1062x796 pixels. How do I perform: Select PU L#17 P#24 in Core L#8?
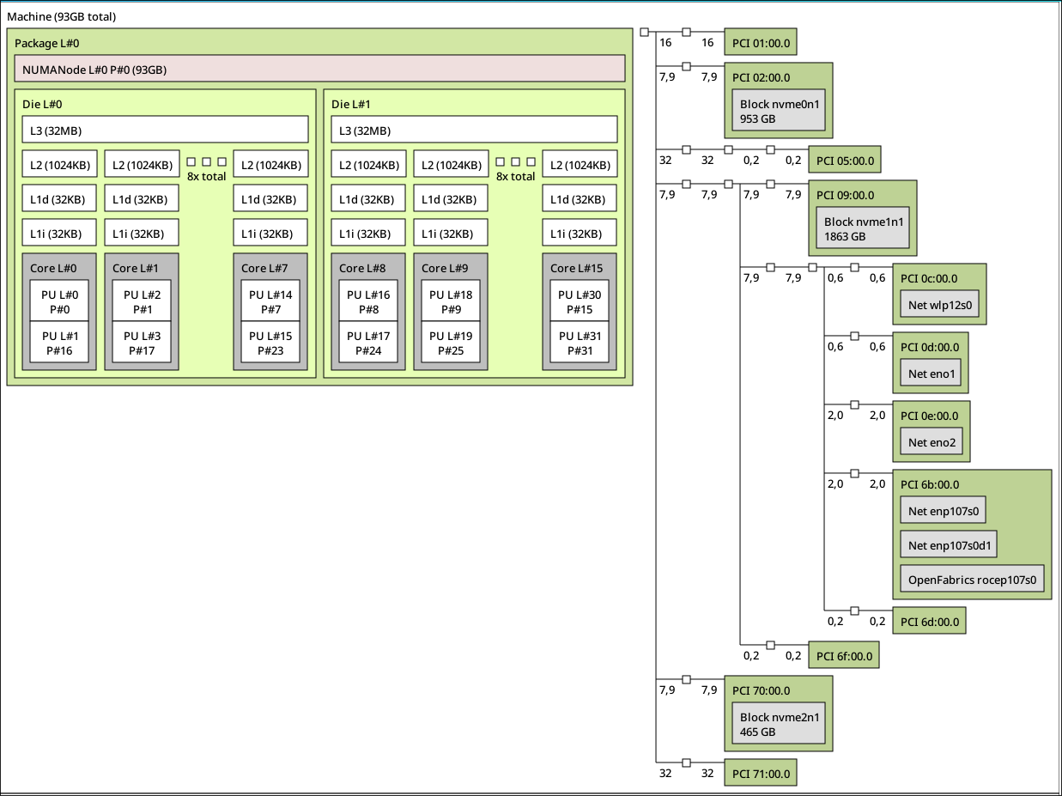[368, 342]
